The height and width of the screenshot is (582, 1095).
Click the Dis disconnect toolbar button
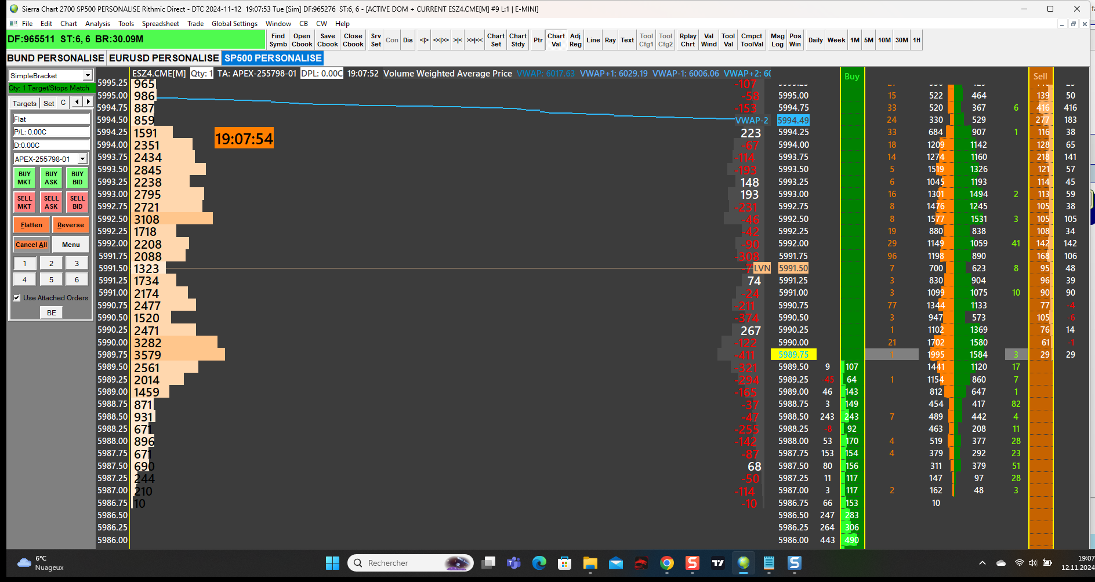408,40
